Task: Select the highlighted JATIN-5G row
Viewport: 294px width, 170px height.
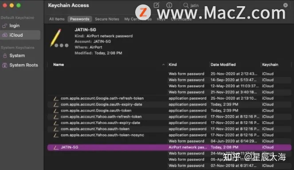Action: (169, 147)
